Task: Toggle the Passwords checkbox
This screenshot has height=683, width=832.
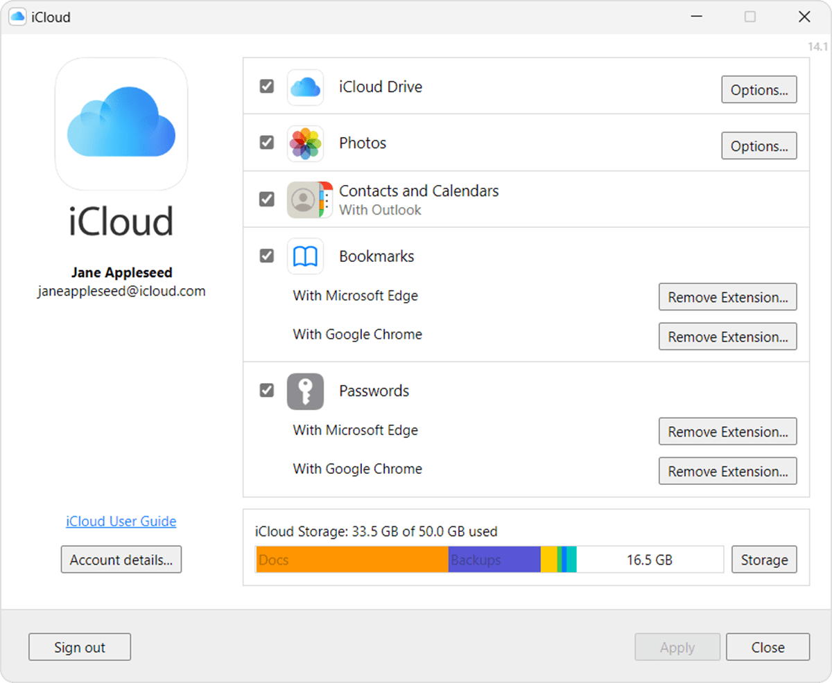Action: pos(266,391)
